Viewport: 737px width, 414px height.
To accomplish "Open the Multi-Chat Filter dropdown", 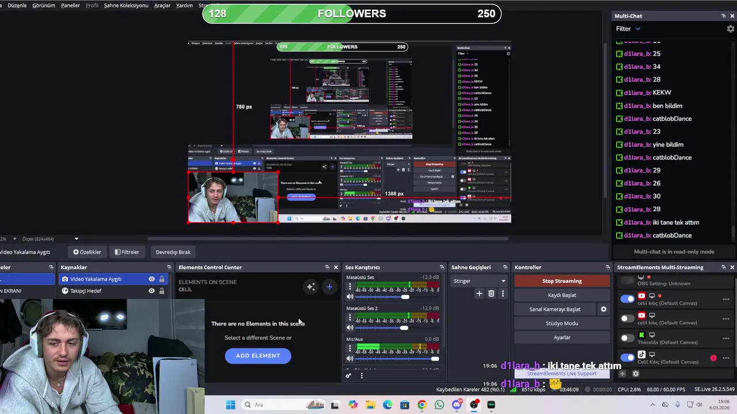I will 628,29.
